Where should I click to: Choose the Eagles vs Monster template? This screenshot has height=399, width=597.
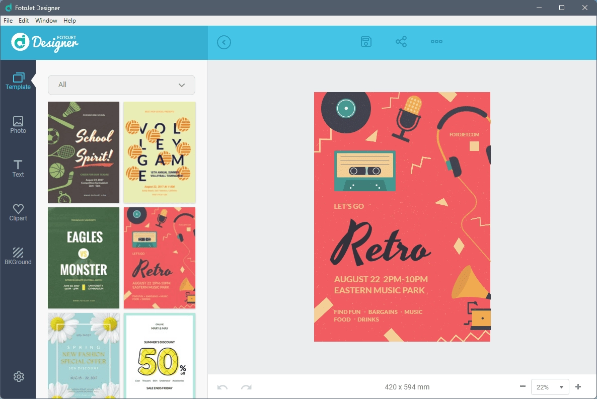84,258
